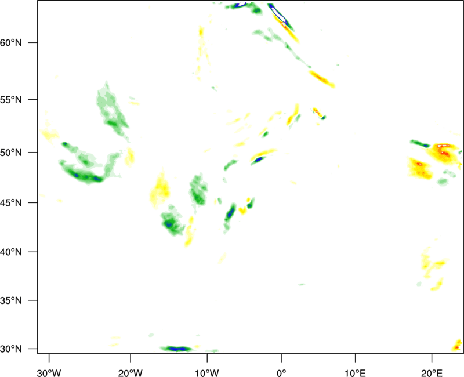Click the 55°N latitude label

tap(10, 100)
